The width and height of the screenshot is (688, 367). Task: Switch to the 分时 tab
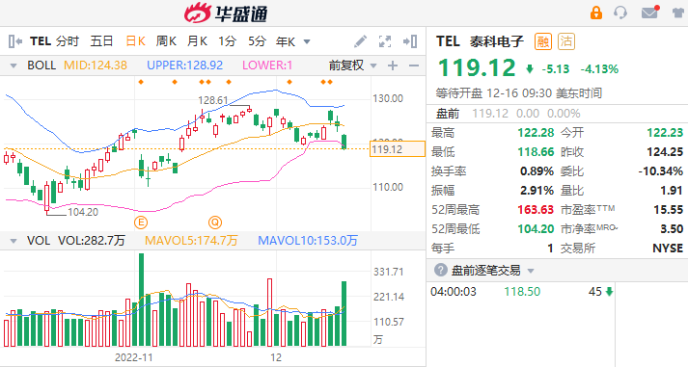click(68, 41)
